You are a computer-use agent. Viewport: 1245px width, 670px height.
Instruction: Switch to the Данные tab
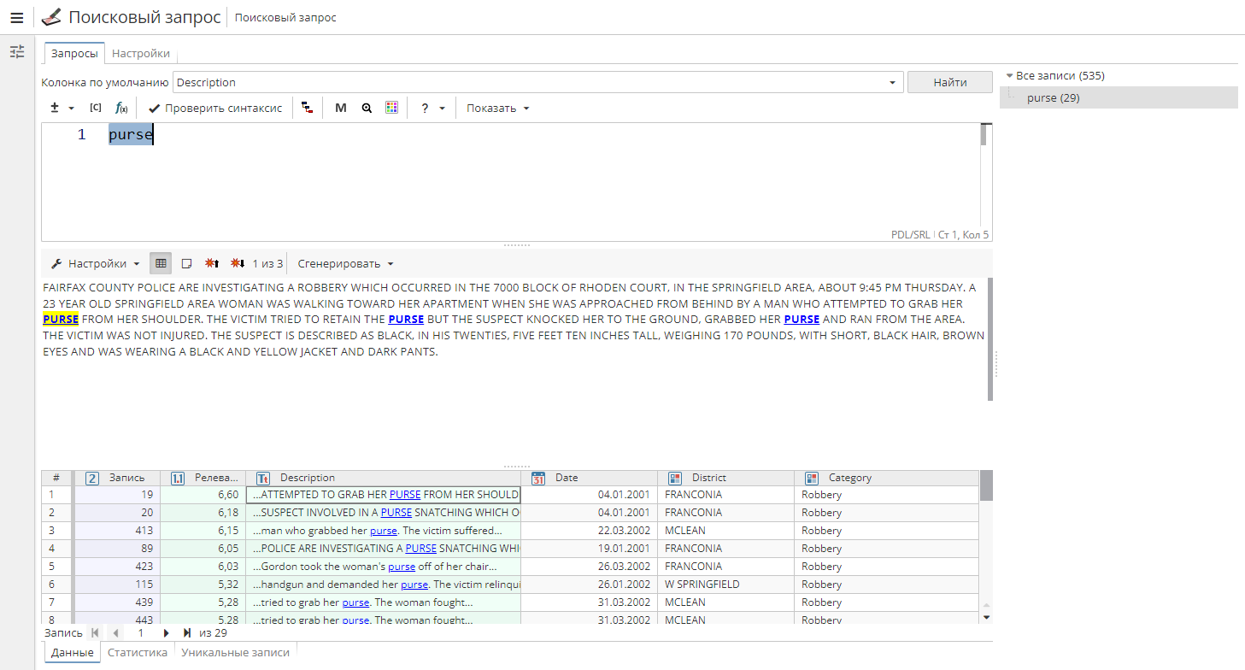pyautogui.click(x=72, y=652)
